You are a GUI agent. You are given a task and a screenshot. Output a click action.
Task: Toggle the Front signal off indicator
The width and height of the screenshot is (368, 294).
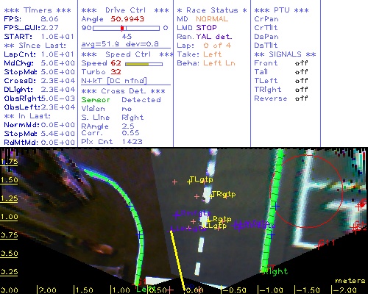[301, 63]
